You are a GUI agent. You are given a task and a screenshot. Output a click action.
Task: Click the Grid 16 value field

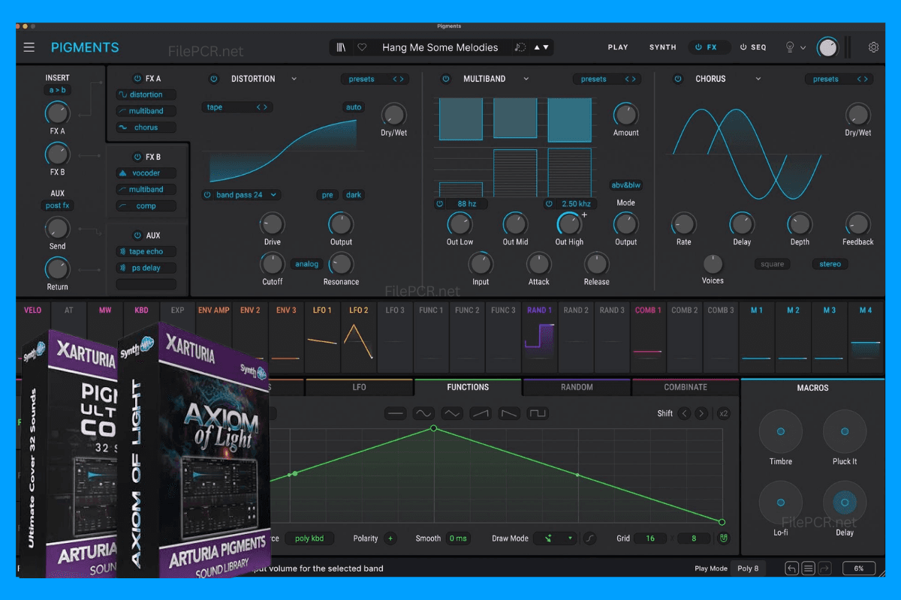pos(650,538)
